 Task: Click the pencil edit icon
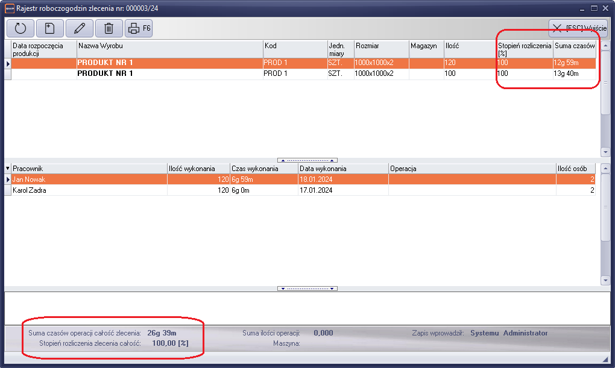pyautogui.click(x=79, y=28)
